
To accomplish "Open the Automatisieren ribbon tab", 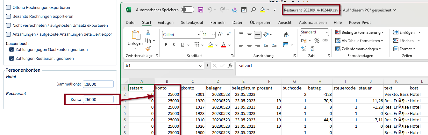I will coord(313,22).
